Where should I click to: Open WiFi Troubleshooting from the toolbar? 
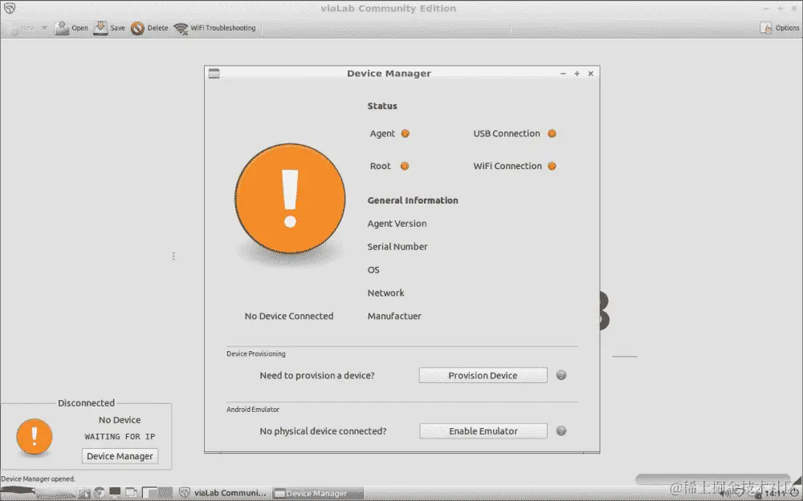pos(214,28)
